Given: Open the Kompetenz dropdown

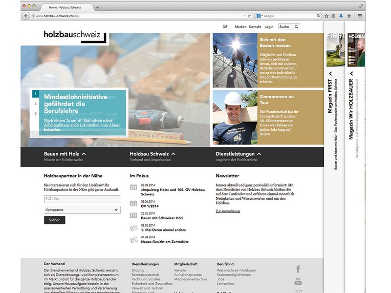Looking at the screenshot, I should pos(82,210).
